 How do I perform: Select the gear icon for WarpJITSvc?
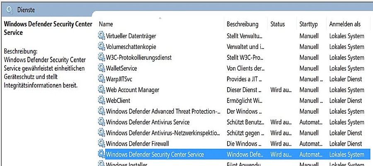coord(102,79)
